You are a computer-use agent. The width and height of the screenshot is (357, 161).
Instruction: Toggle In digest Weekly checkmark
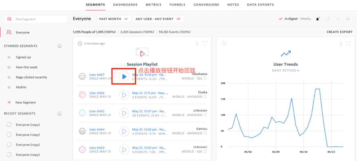coord(281,19)
